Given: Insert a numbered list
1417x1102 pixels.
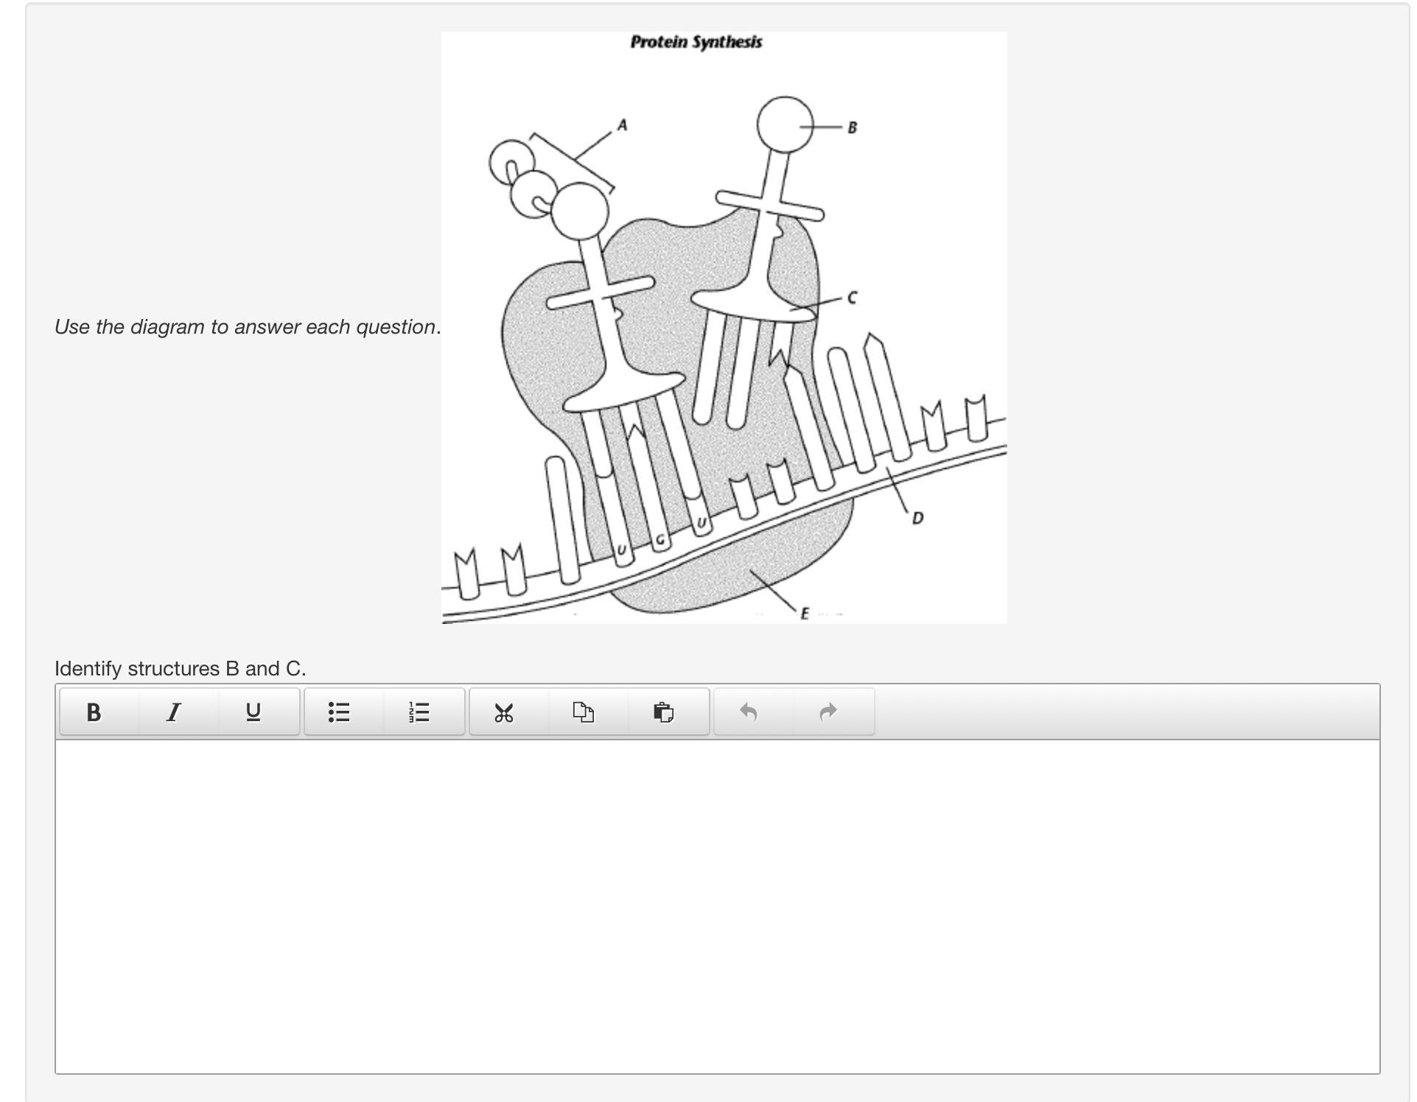Looking at the screenshot, I should coord(419,712).
